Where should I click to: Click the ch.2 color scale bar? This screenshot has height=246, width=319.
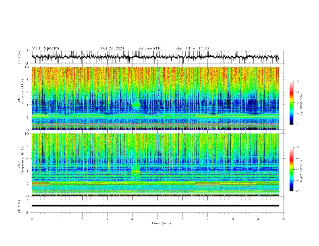point(291,169)
